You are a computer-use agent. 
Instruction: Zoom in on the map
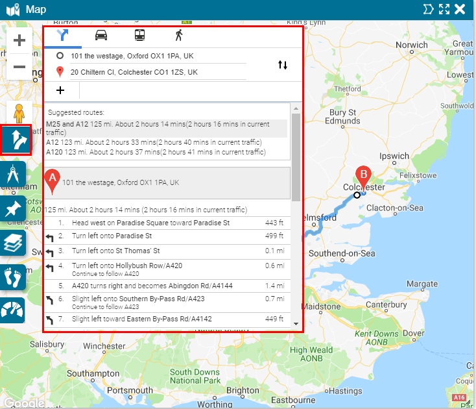(x=19, y=41)
